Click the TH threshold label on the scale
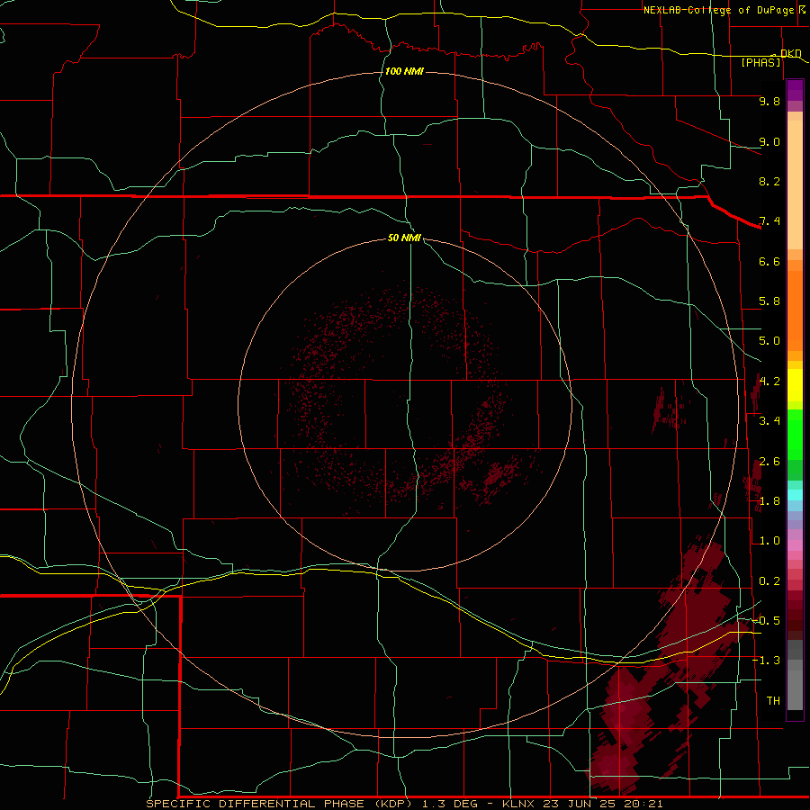This screenshot has width=810, height=810. (x=773, y=701)
